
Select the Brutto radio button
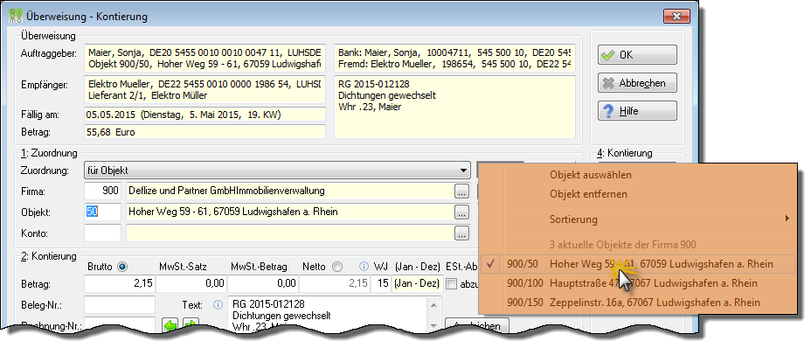[x=122, y=267]
